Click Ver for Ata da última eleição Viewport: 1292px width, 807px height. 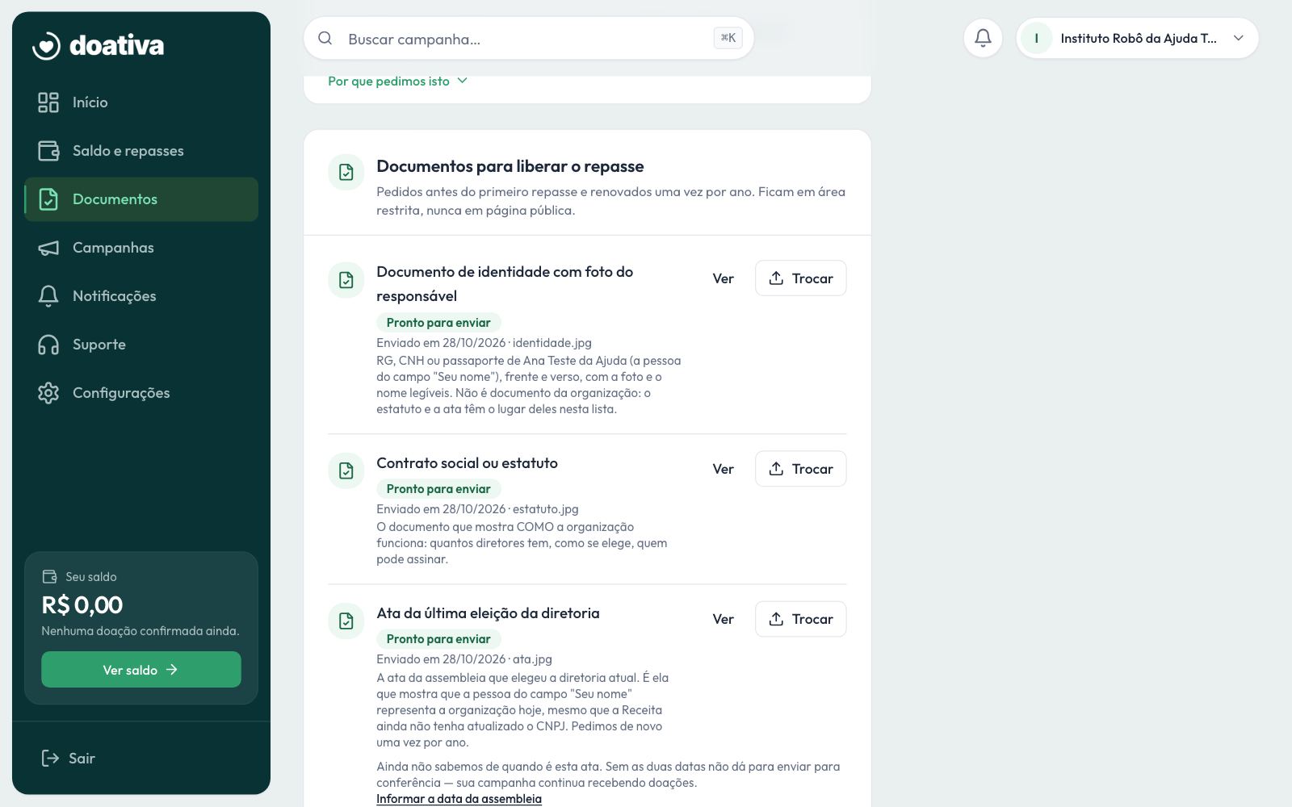pyautogui.click(x=723, y=619)
